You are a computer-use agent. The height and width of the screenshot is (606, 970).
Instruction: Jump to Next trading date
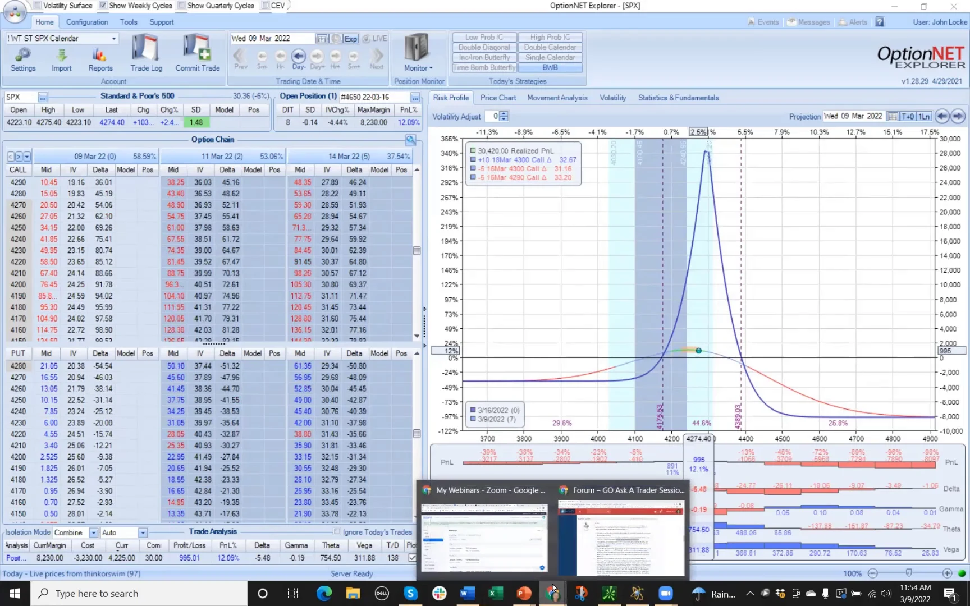(377, 58)
